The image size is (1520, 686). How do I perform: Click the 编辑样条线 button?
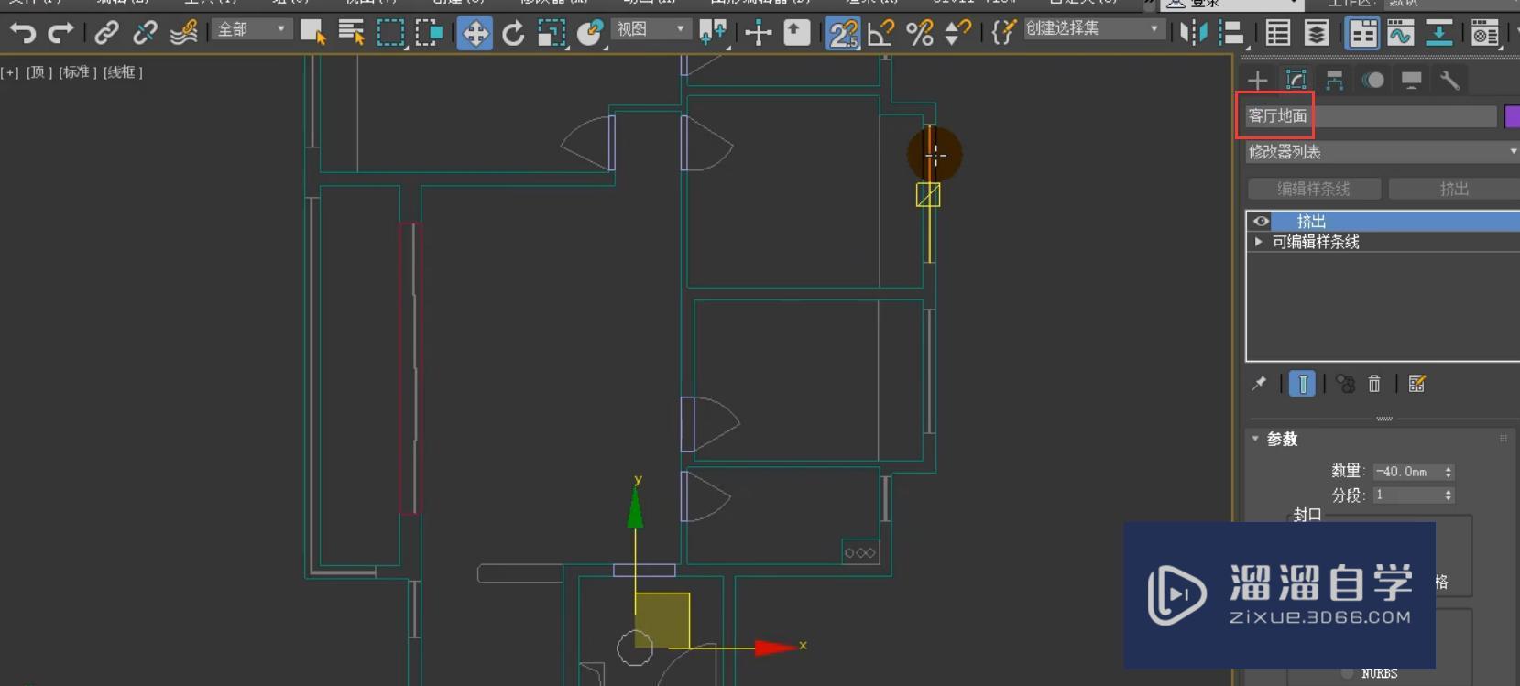(1314, 189)
